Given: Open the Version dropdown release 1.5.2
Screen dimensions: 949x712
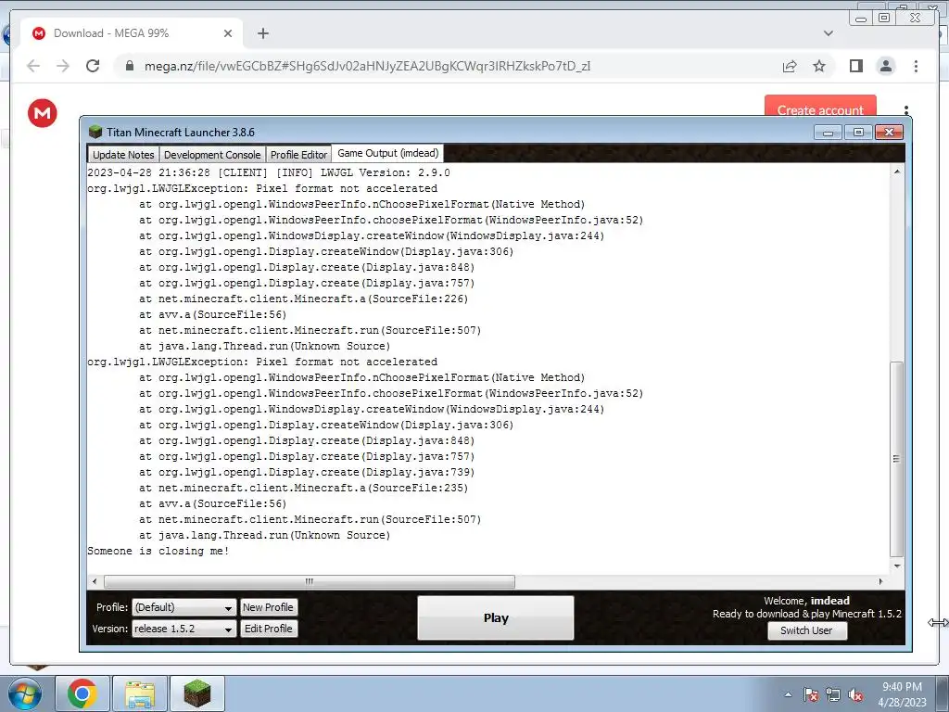Looking at the screenshot, I should 184,629.
